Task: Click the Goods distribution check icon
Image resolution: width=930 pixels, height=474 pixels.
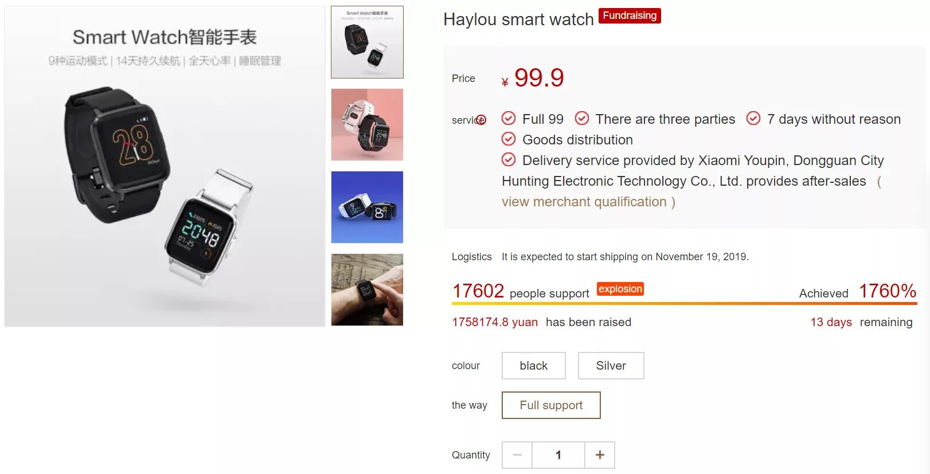Action: tap(509, 139)
